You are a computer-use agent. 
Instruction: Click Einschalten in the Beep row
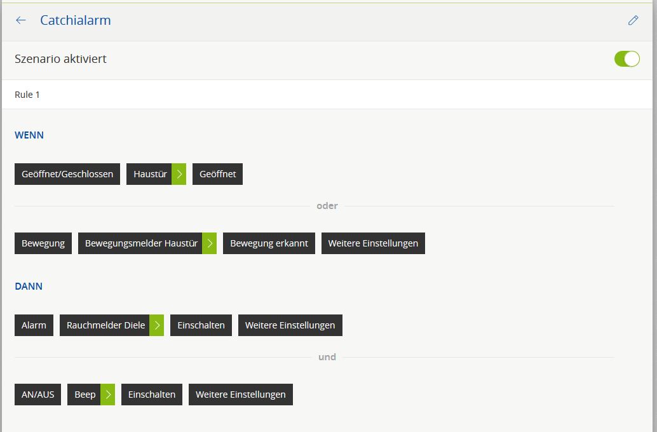[152, 395]
